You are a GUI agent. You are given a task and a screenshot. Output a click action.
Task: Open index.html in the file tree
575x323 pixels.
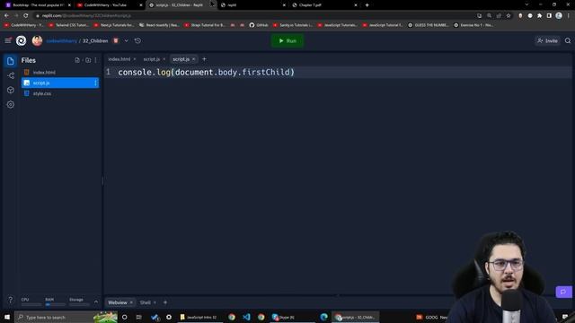coord(60,72)
